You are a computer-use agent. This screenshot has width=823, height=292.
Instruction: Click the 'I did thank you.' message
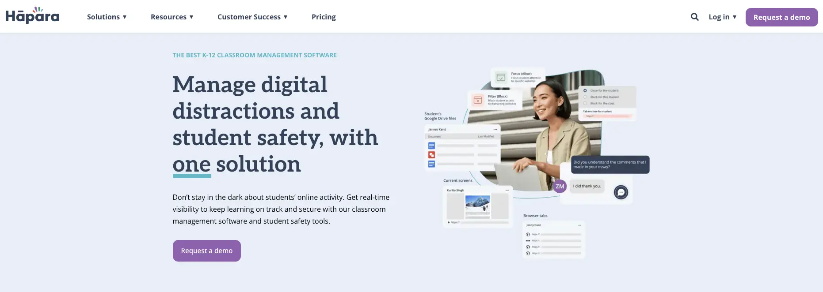pyautogui.click(x=587, y=186)
